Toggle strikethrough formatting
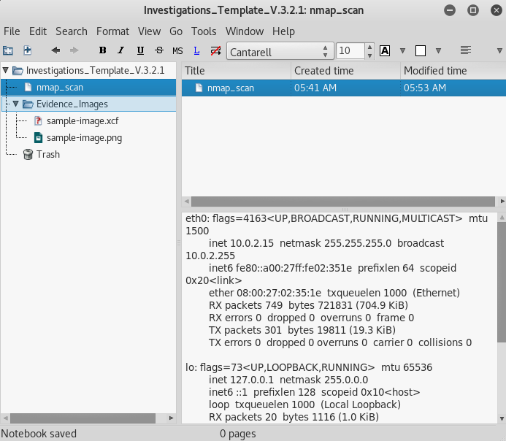Image resolution: width=506 pixels, height=441 pixels. tap(158, 50)
